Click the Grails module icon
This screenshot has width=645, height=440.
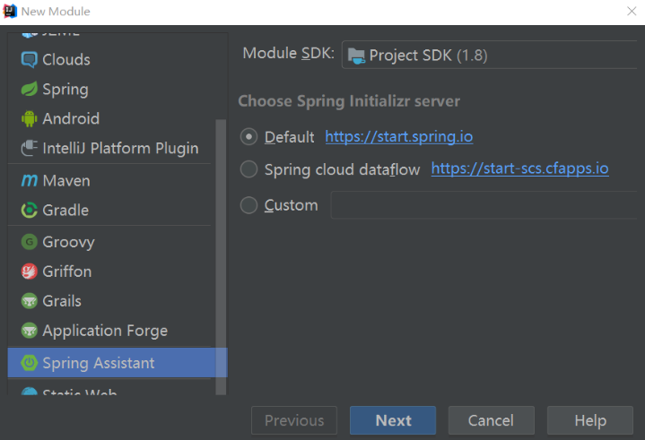29,301
